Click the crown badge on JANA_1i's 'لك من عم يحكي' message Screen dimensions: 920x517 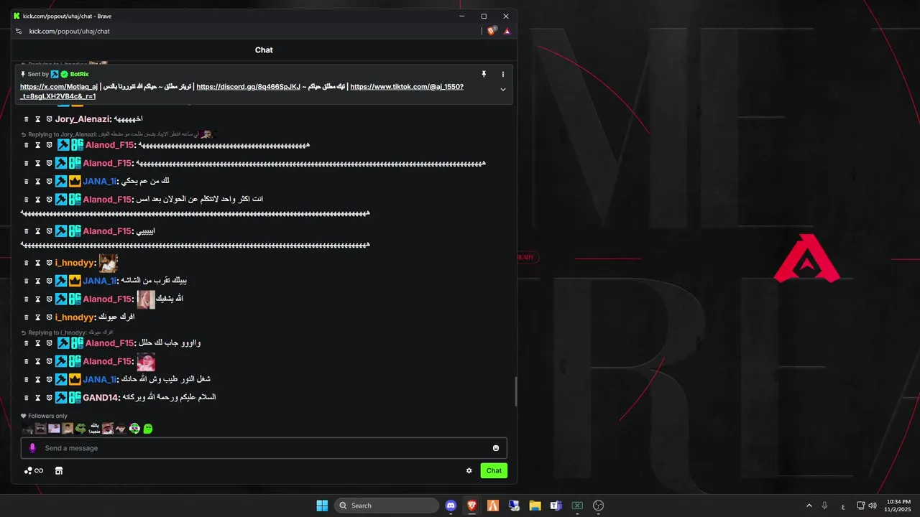tap(75, 182)
